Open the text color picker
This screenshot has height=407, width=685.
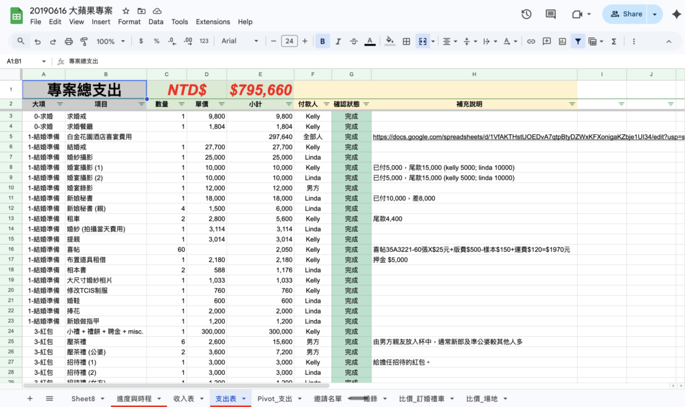click(369, 41)
